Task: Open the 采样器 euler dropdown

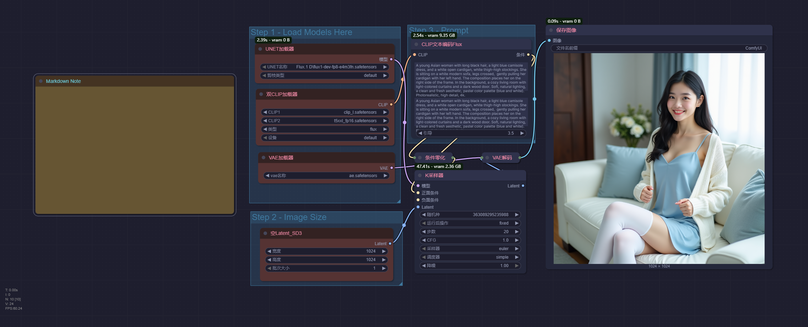Action: click(470, 249)
